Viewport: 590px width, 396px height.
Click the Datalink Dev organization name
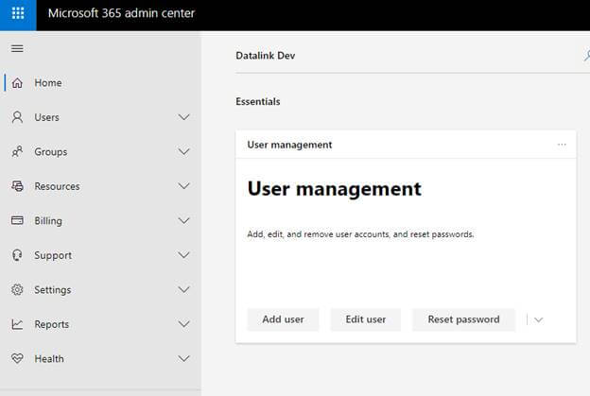pos(266,56)
